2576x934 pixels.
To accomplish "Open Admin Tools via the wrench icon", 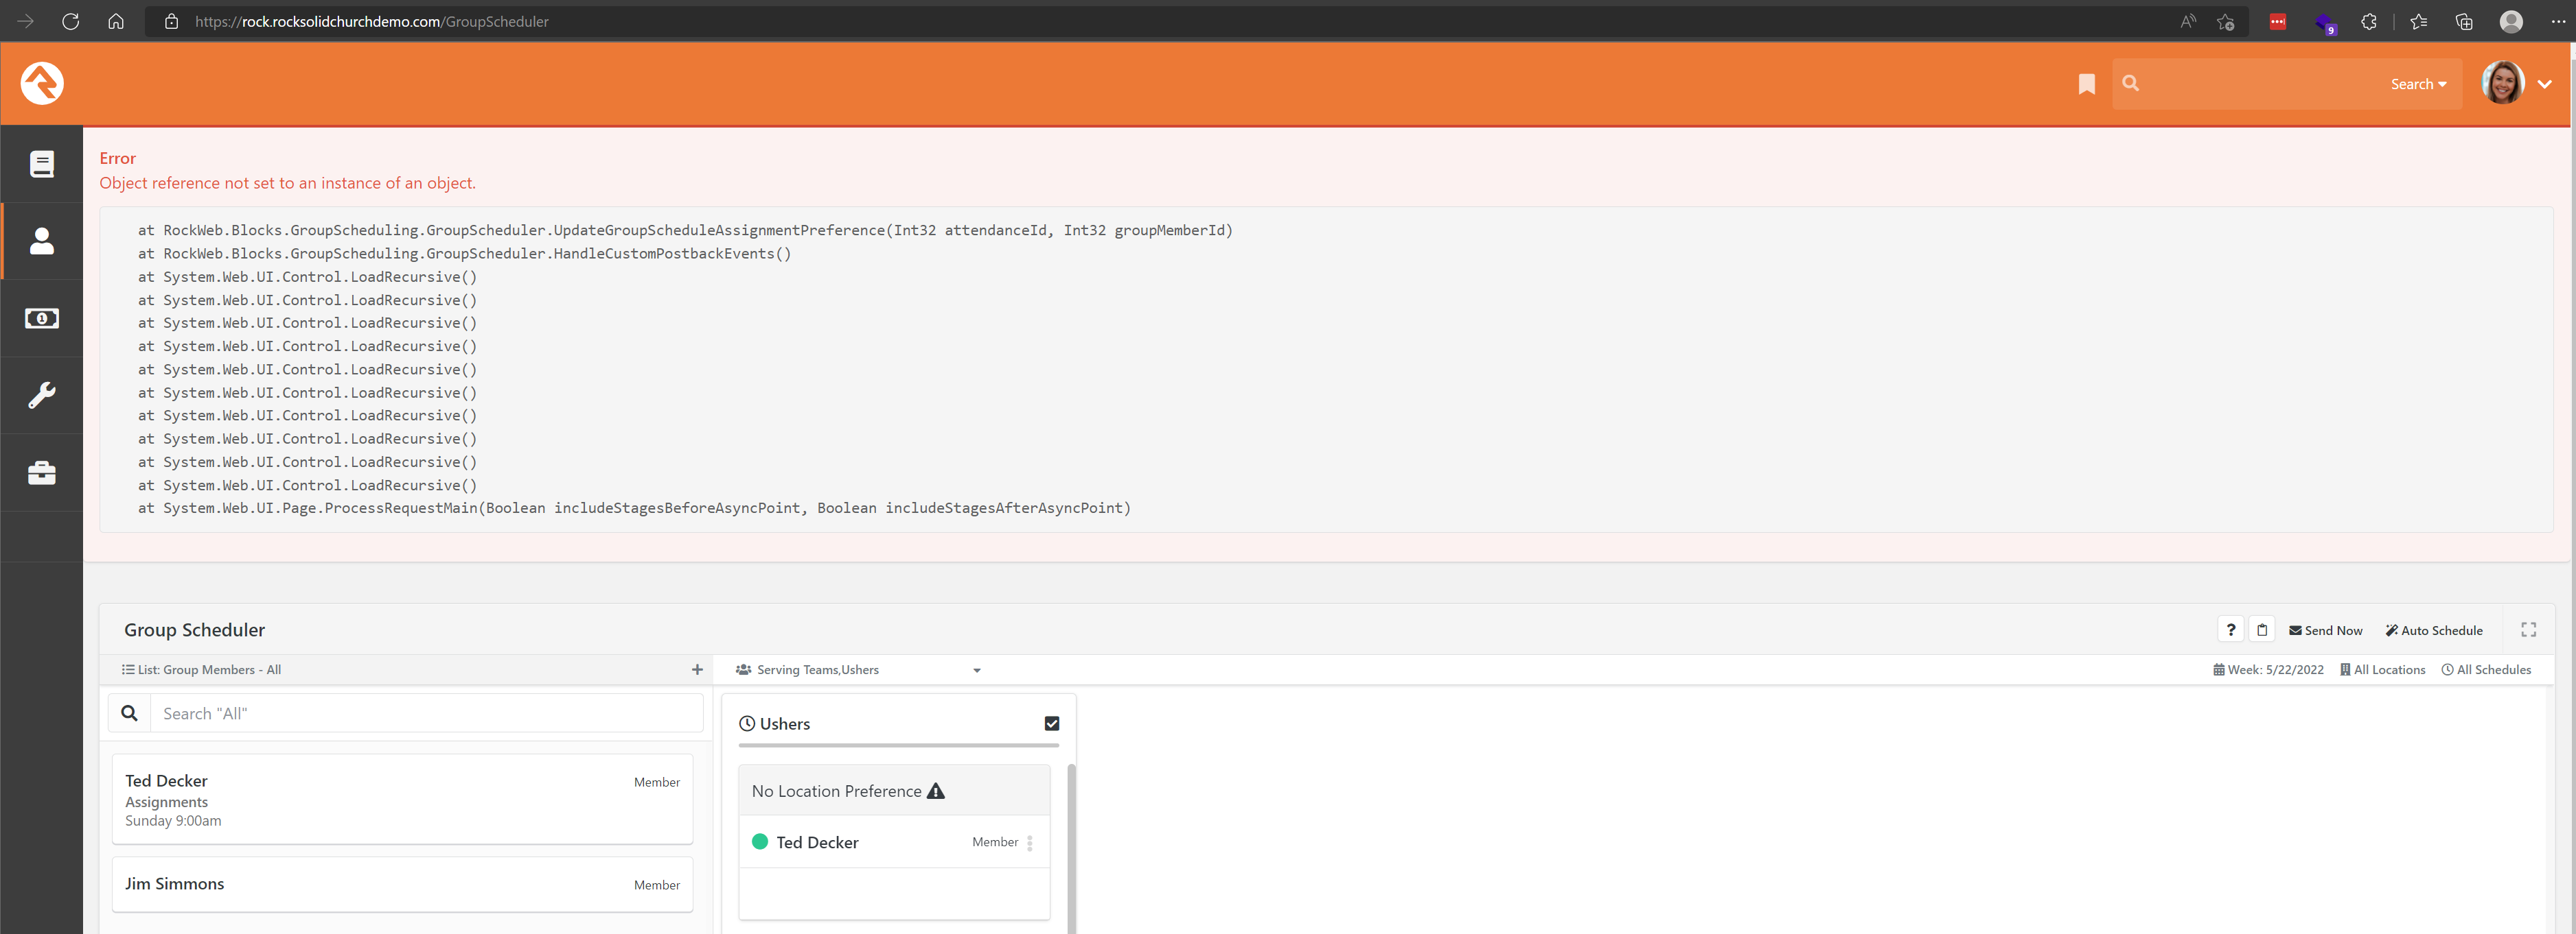I will click(41, 394).
